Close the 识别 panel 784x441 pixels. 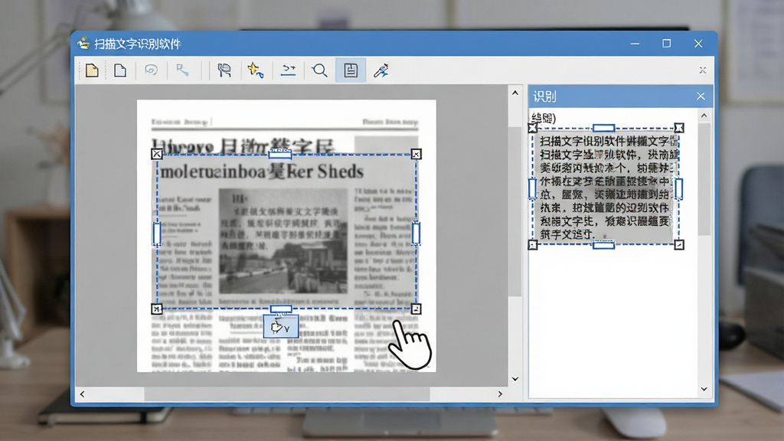[x=701, y=96]
